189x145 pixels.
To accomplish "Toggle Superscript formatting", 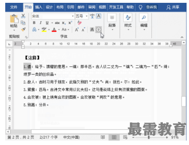I will pos(70,23).
